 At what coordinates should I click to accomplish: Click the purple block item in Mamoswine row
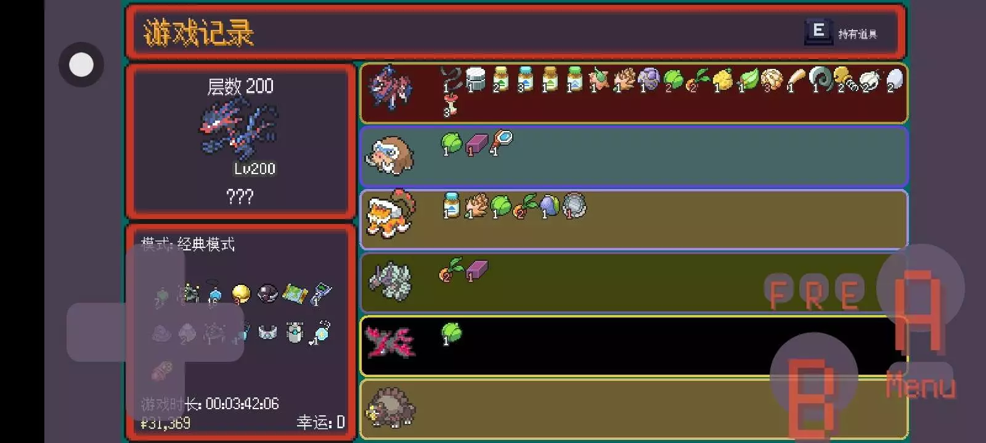click(x=476, y=145)
